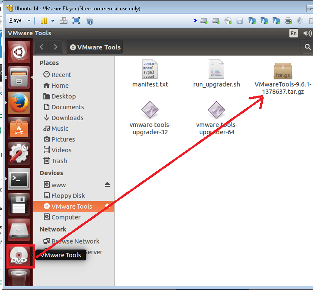Open the En keyboard language indicator
This screenshot has height=290, width=313.
click(x=294, y=33)
